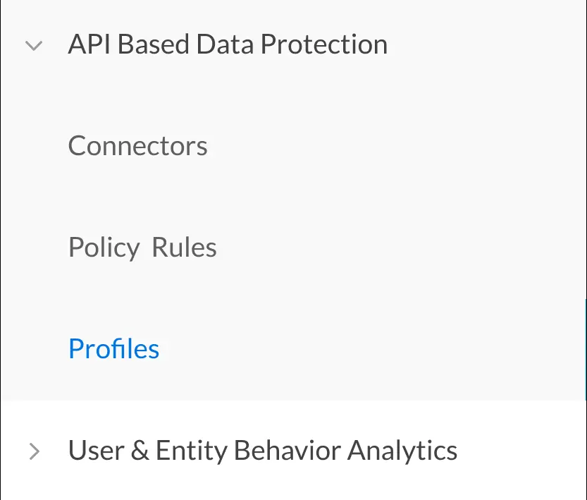The image size is (587, 500).
Task: Click the down arrow beside API Based Data Protection
Action: tap(33, 46)
